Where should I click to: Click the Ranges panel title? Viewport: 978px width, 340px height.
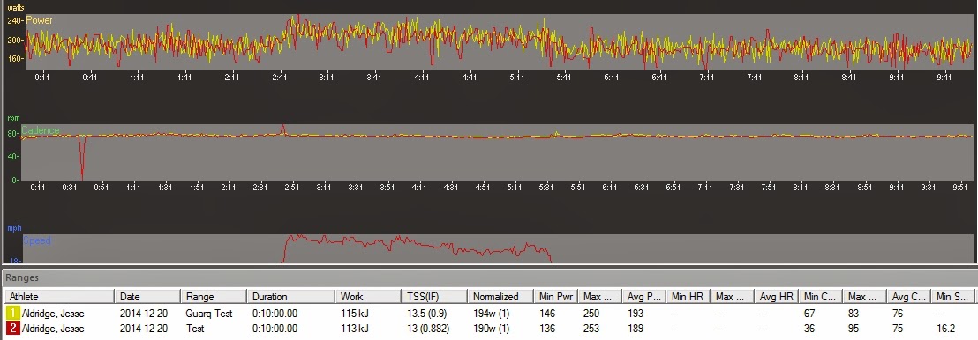click(23, 277)
